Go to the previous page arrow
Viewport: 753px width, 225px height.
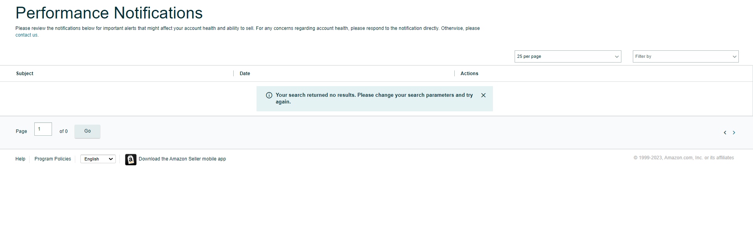[x=725, y=133]
